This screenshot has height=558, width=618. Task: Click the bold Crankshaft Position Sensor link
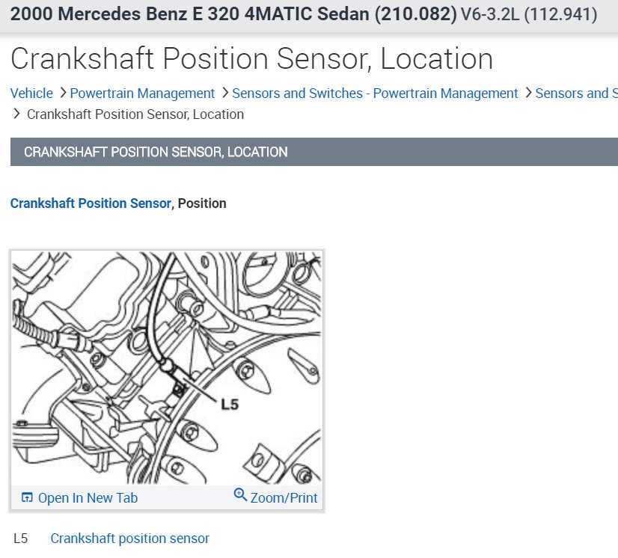tap(91, 203)
